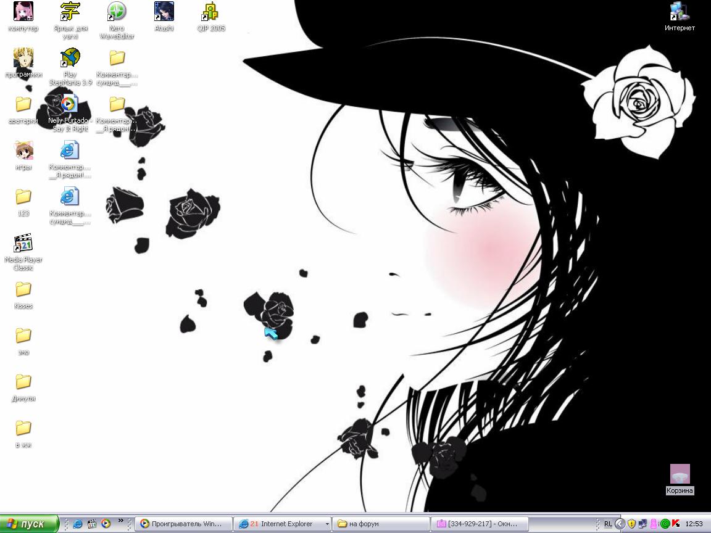Click the pink tray icon

[654, 524]
